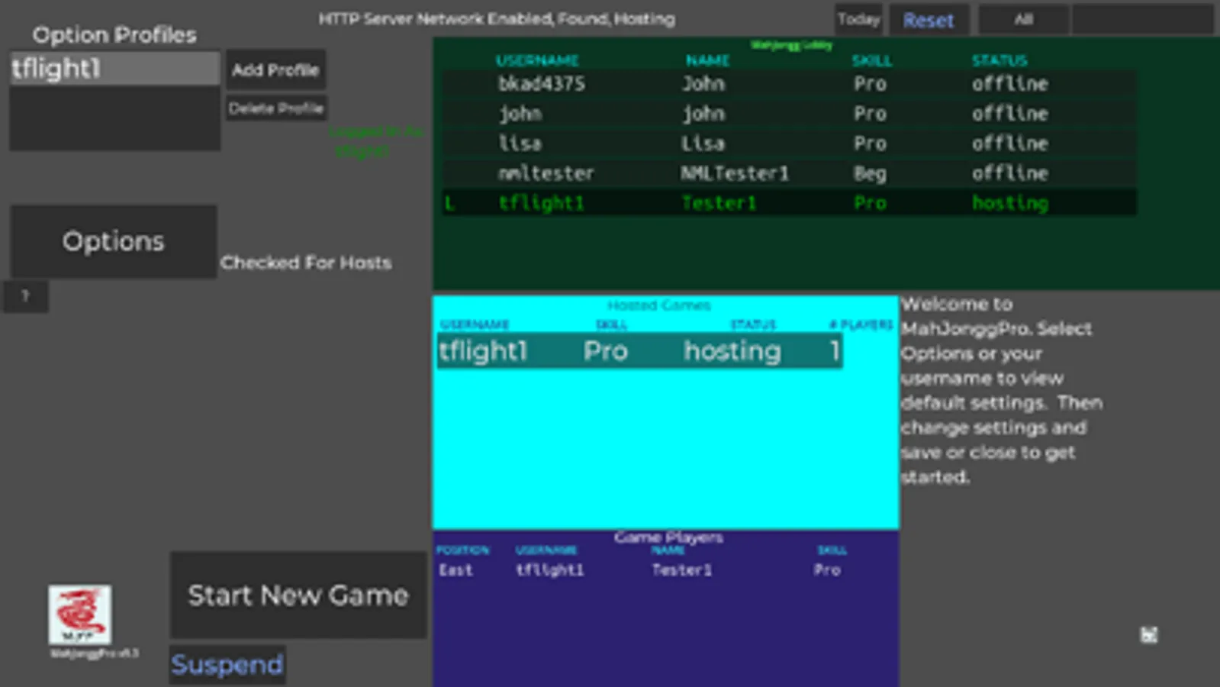Click the hosting status of tflight1 in lobby
The width and height of the screenshot is (1220, 687).
(1009, 203)
